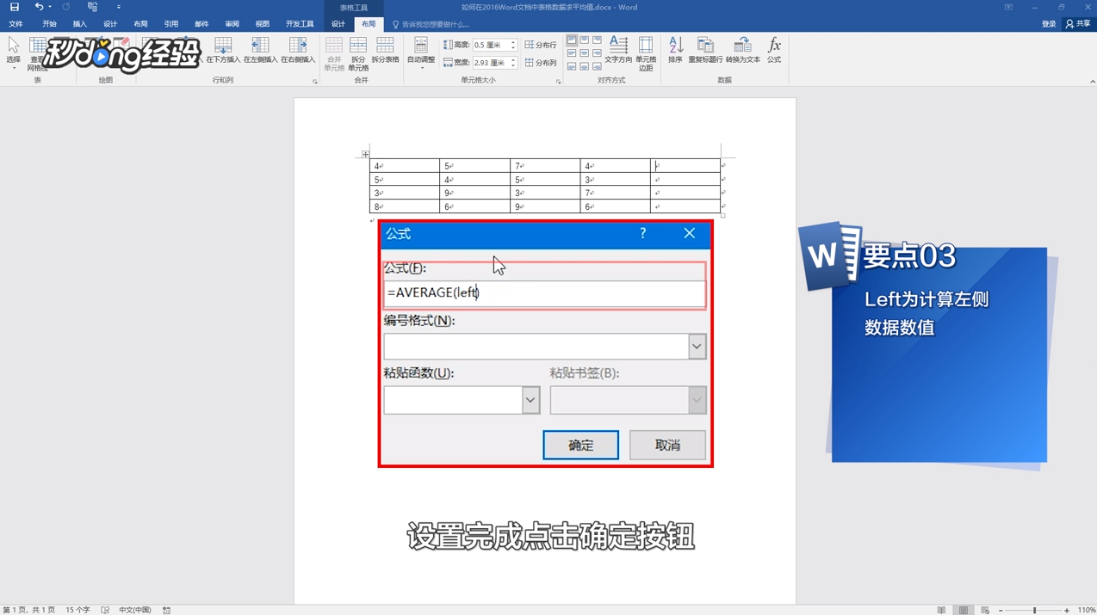Click the column width spinner
Viewport: 1097px width, 615px height.
513,63
